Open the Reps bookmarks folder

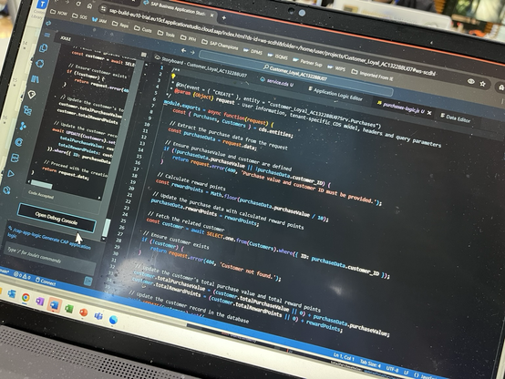[x=120, y=25]
